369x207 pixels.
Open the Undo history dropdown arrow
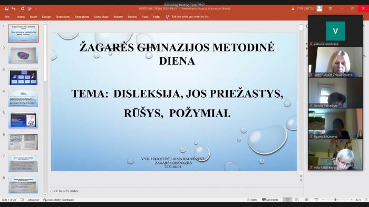[17, 9]
